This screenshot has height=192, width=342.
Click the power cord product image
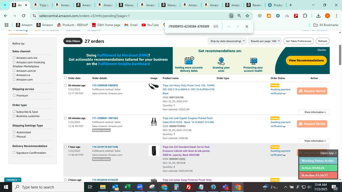[154, 86]
